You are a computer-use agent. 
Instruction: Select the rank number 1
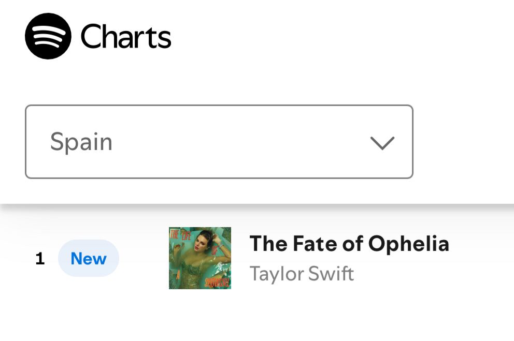[x=40, y=259]
